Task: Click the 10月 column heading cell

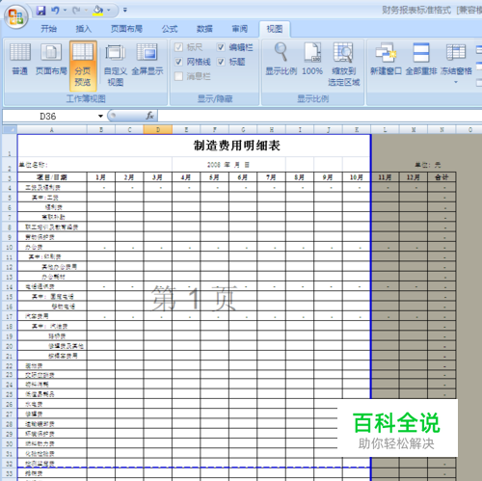Action: coord(357,177)
